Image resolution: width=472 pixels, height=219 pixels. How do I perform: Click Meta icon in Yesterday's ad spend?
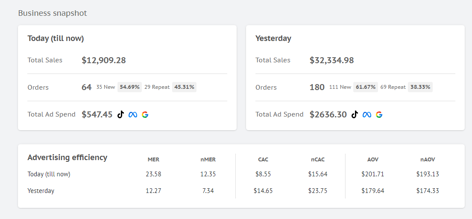click(367, 114)
